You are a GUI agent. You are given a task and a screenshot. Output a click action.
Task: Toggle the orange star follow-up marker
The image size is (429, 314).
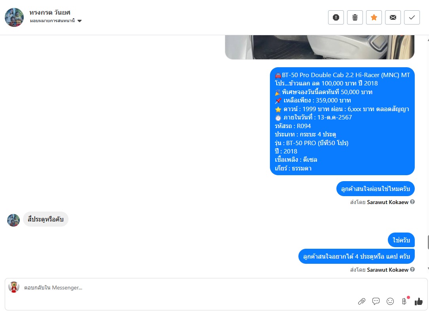point(374,17)
